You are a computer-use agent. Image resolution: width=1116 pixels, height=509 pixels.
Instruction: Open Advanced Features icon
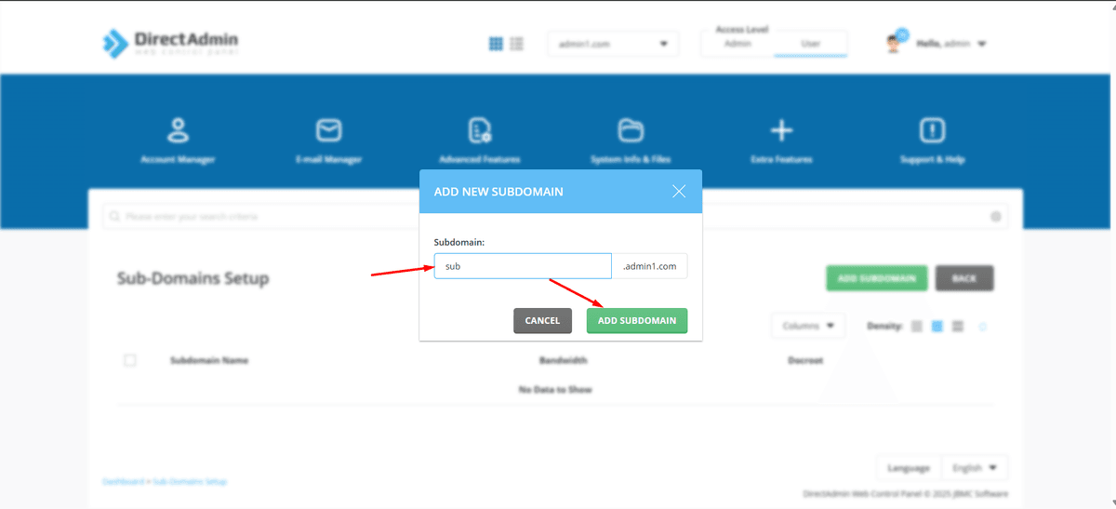tap(479, 130)
